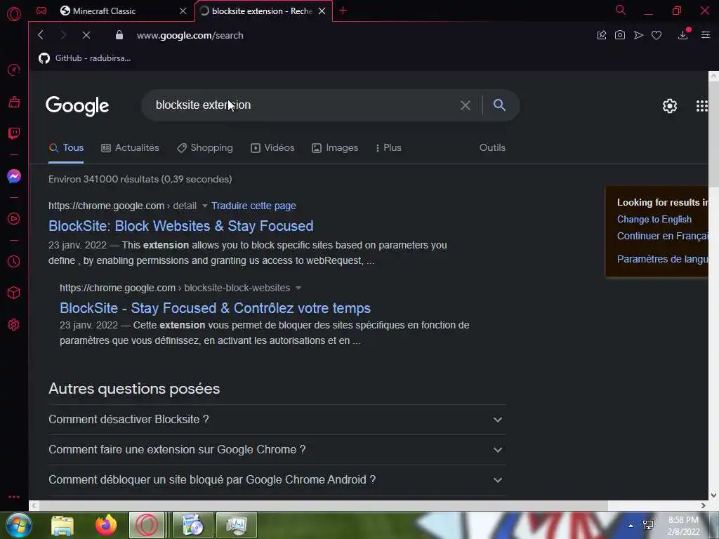Open the snapshot camera tool
The image size is (719, 539).
[619, 35]
